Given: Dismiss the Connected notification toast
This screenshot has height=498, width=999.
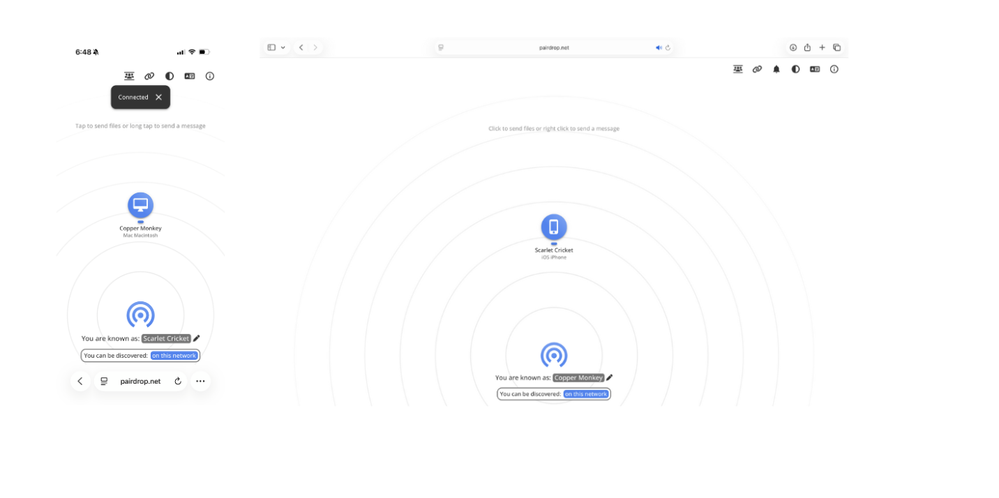Looking at the screenshot, I should [x=159, y=97].
